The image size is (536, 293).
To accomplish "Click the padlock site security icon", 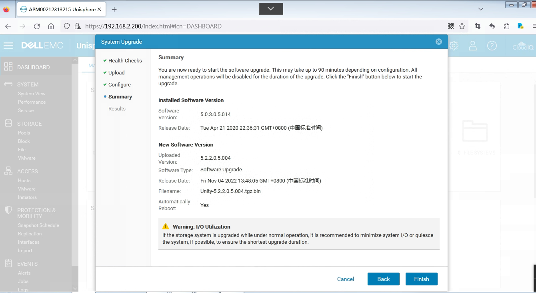I will pos(78,26).
